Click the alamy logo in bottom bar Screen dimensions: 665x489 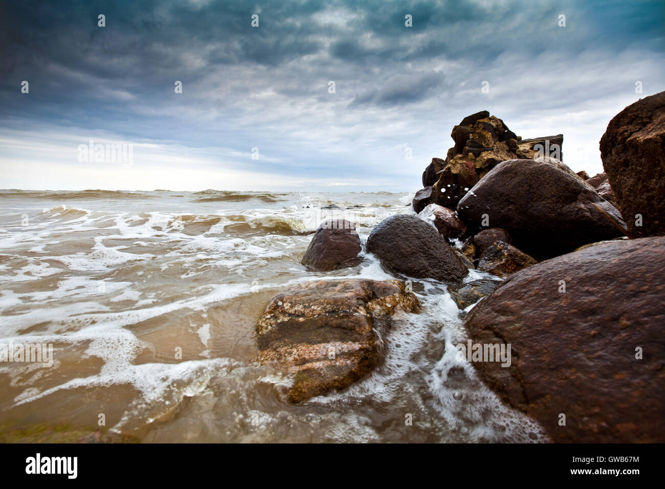pyautogui.click(x=52, y=466)
